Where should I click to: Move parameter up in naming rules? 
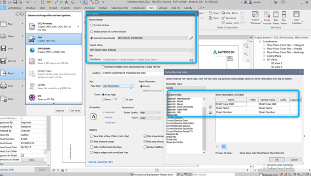click(x=217, y=147)
